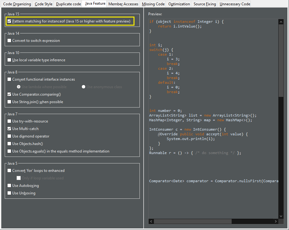Click the preview scroll up arrow
The height and width of the screenshot is (230, 289).
coord(281,22)
